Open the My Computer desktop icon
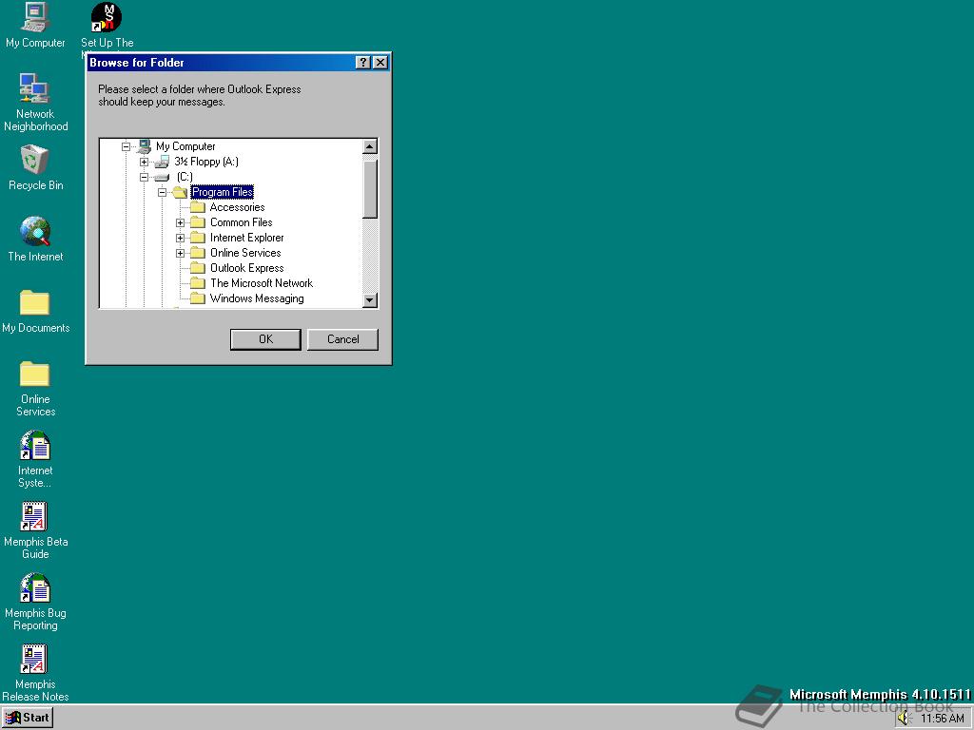This screenshot has height=730, width=974. pyautogui.click(x=35, y=17)
